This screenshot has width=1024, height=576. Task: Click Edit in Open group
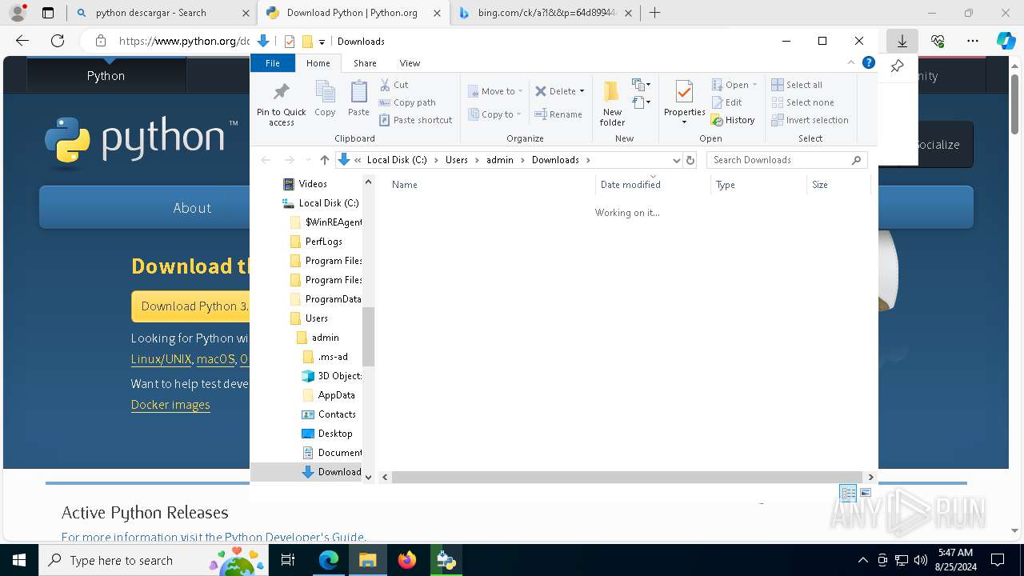click(x=727, y=102)
